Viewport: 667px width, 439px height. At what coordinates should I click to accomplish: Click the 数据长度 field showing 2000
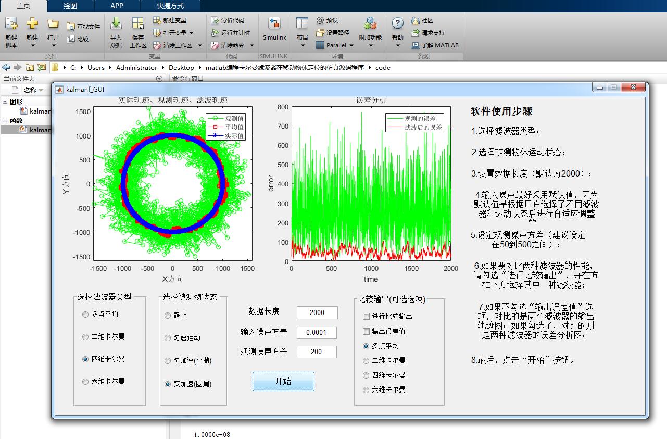pos(317,312)
